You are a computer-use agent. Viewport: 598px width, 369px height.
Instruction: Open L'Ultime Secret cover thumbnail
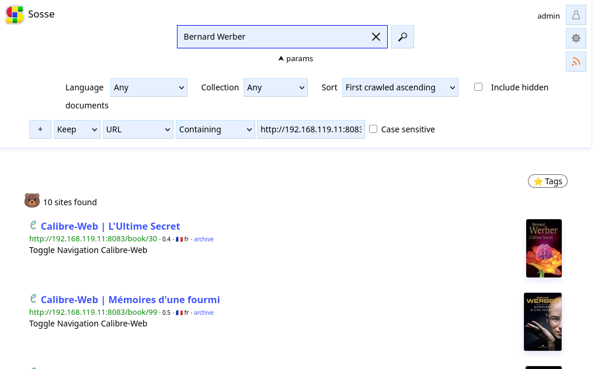point(544,248)
